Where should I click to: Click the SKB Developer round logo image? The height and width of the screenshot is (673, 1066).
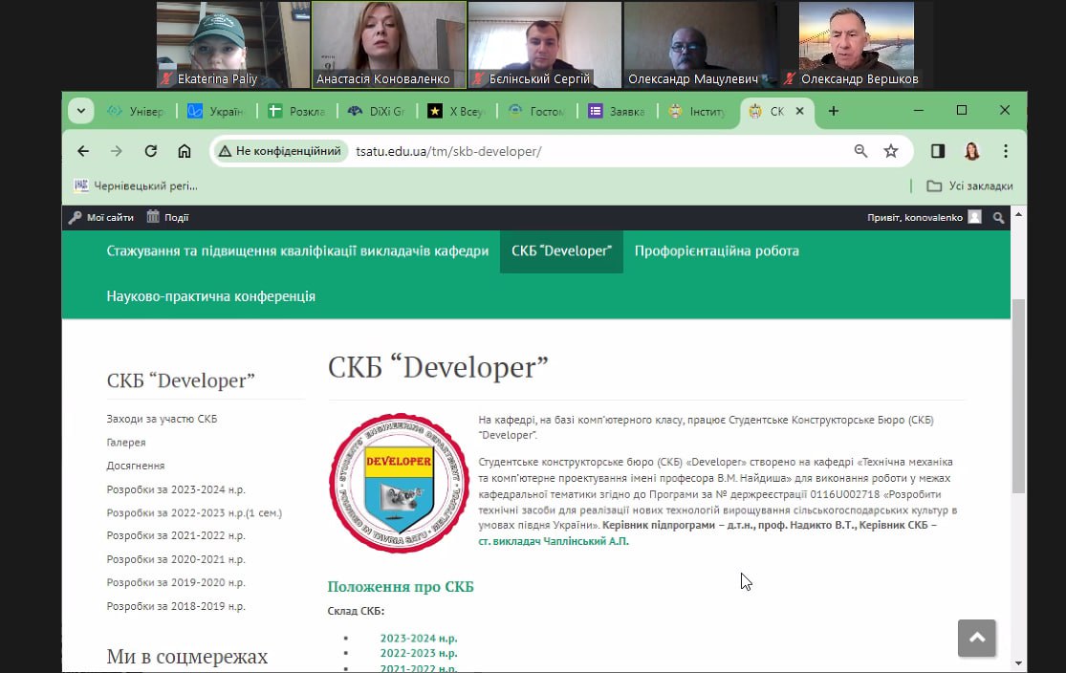point(385,483)
